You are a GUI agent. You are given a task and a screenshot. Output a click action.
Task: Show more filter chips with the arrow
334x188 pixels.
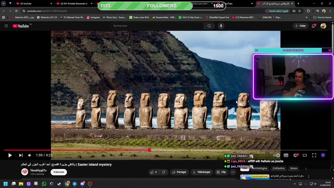coord(306,168)
